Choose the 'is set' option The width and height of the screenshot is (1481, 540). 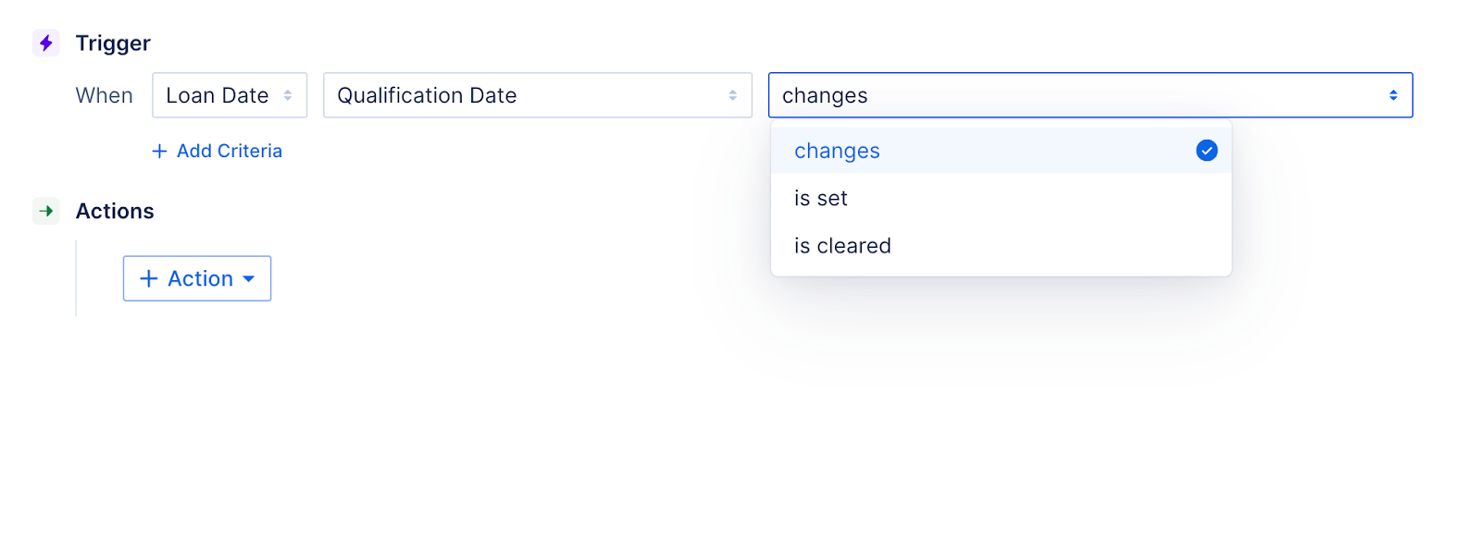pos(821,198)
